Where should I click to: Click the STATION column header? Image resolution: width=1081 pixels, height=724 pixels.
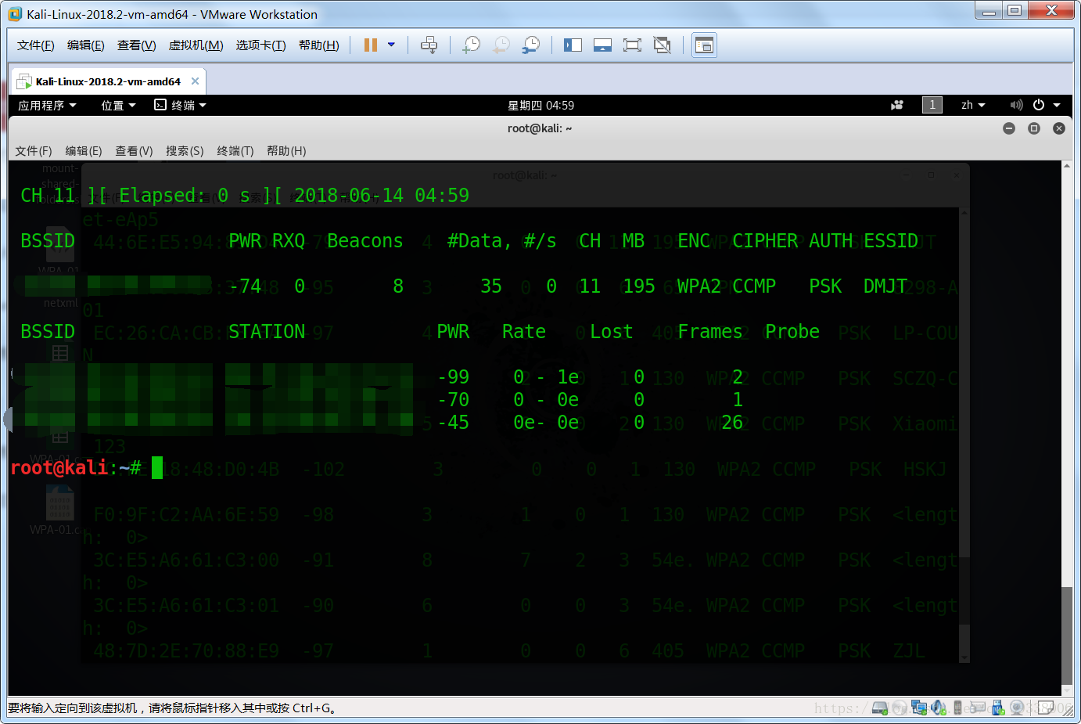pos(267,332)
